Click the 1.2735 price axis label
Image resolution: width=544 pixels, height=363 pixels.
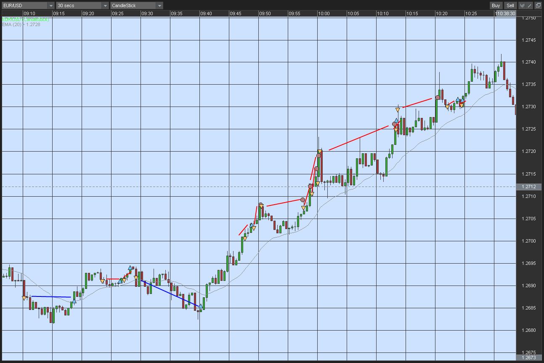[x=528, y=85]
